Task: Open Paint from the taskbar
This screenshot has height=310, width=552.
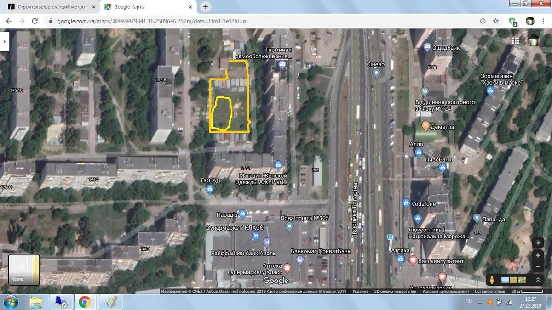Action: tap(110, 302)
